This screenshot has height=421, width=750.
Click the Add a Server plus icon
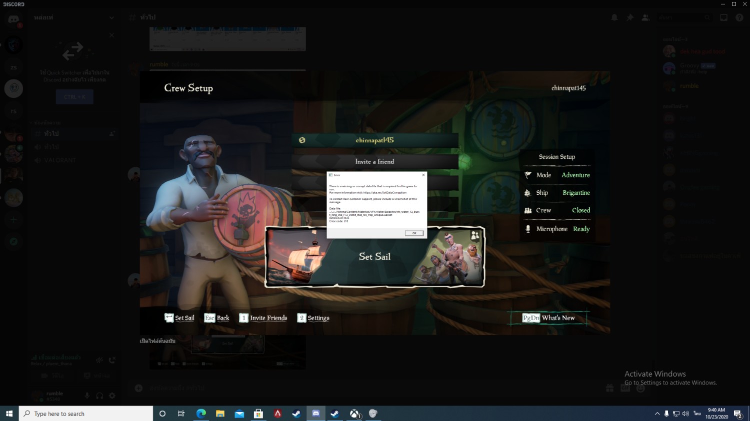click(x=13, y=220)
